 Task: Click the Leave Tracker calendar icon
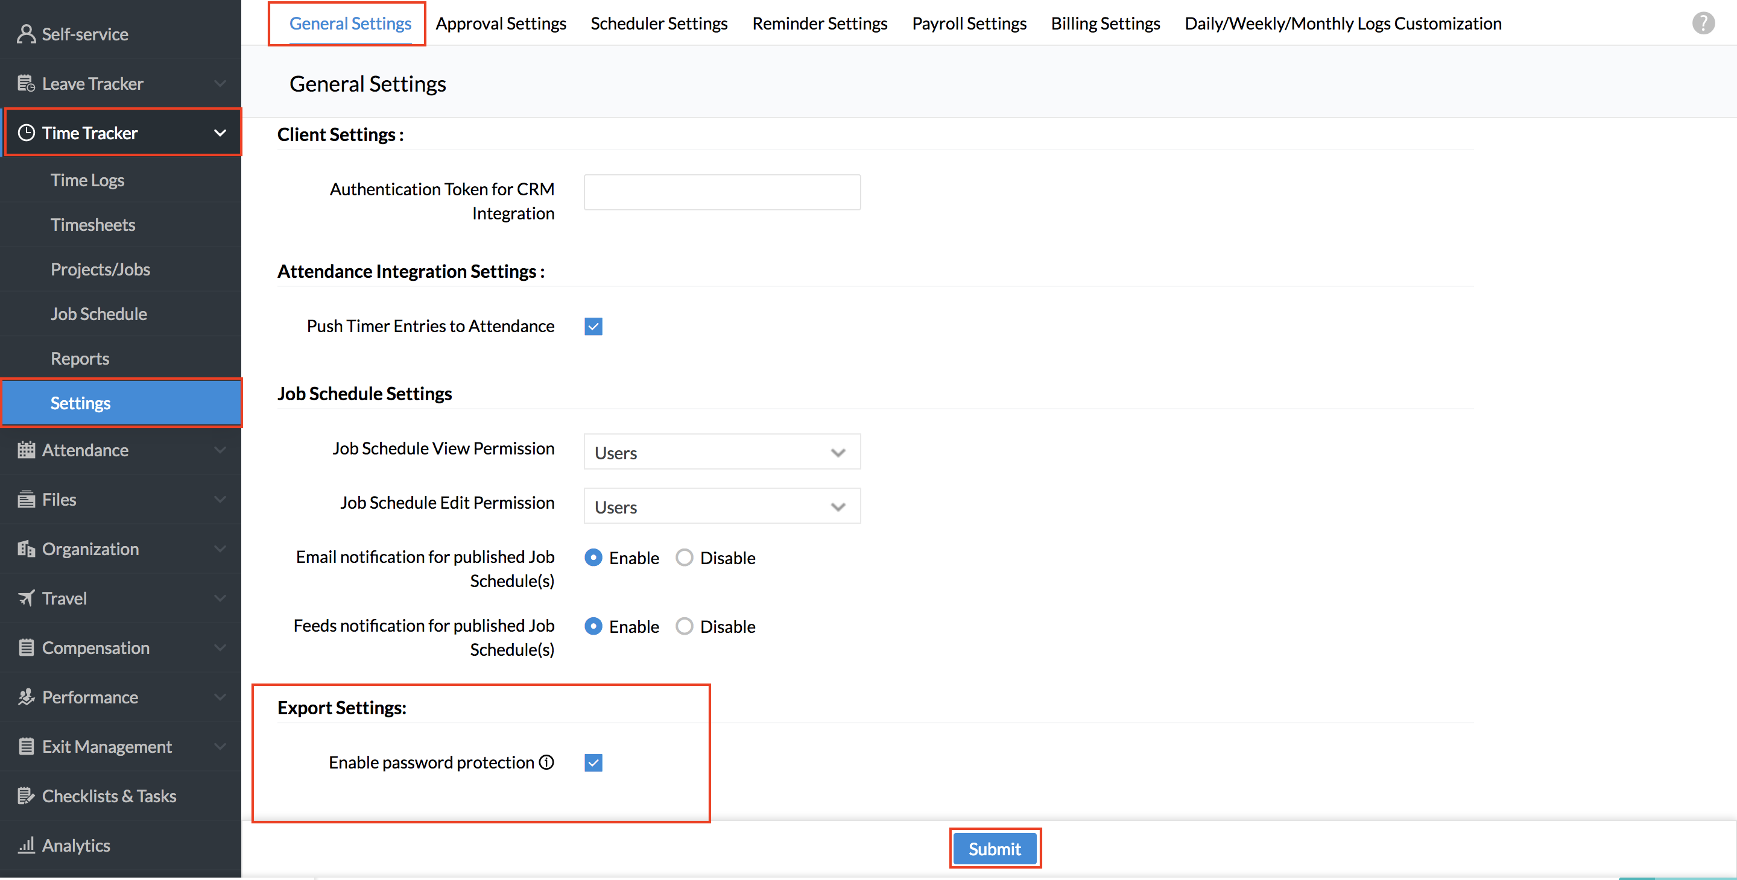pos(25,84)
